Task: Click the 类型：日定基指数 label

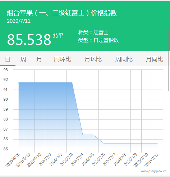Action: [98, 40]
